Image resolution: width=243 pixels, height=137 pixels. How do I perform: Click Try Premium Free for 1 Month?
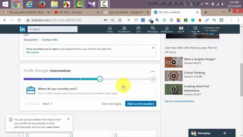point(211,29)
